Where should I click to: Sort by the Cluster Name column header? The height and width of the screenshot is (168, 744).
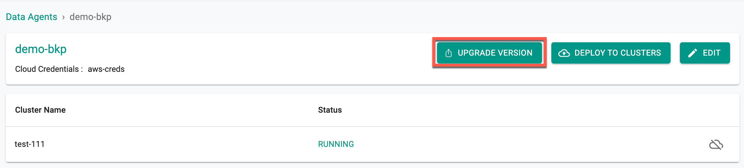pos(40,110)
